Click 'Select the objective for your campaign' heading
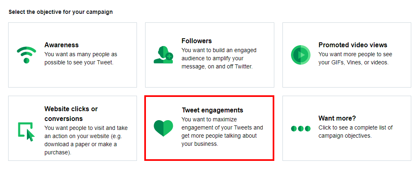The height and width of the screenshot is (169, 419). pyautogui.click(x=61, y=12)
